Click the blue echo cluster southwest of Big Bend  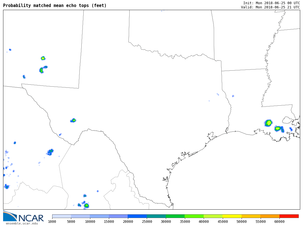tap(50, 152)
